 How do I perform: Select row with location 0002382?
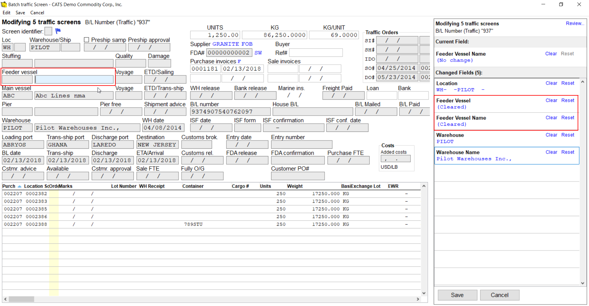click(211, 193)
